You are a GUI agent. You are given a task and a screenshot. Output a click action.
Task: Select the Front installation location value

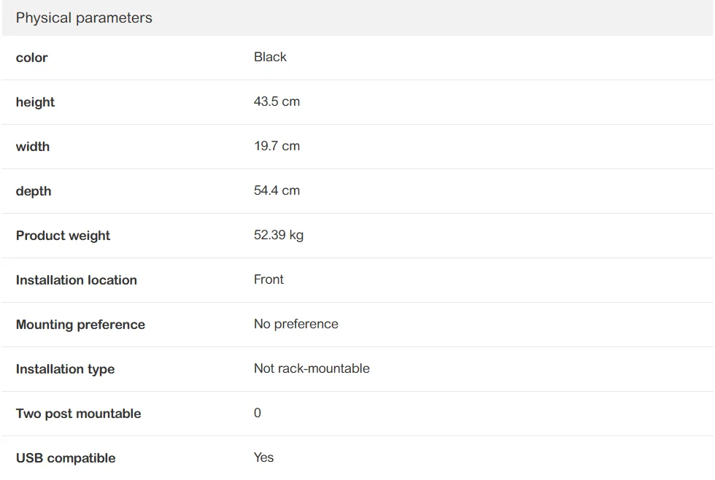point(268,279)
